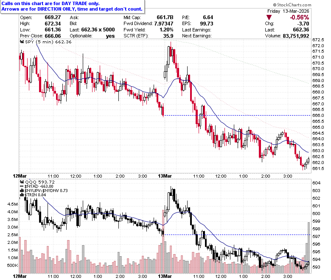Click the candlestick icon beside SPY label
Image resolution: width=331 pixels, height=280 pixels.
click(x=22, y=42)
